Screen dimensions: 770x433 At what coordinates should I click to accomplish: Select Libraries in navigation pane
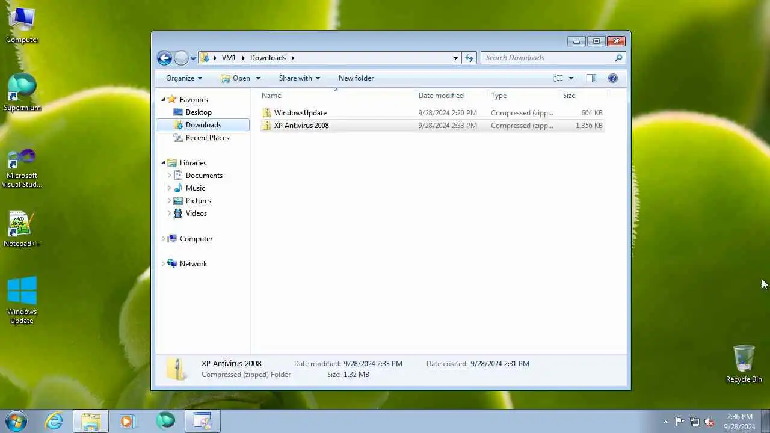coord(192,163)
